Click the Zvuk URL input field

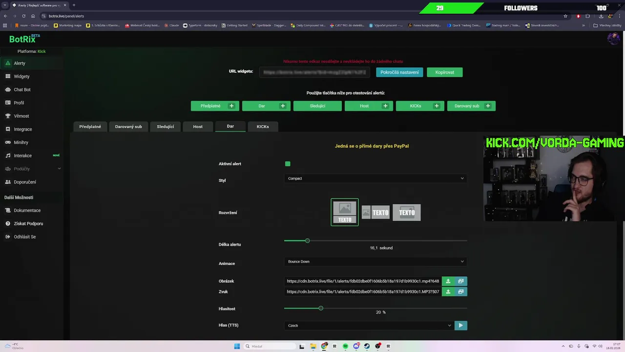(363, 291)
